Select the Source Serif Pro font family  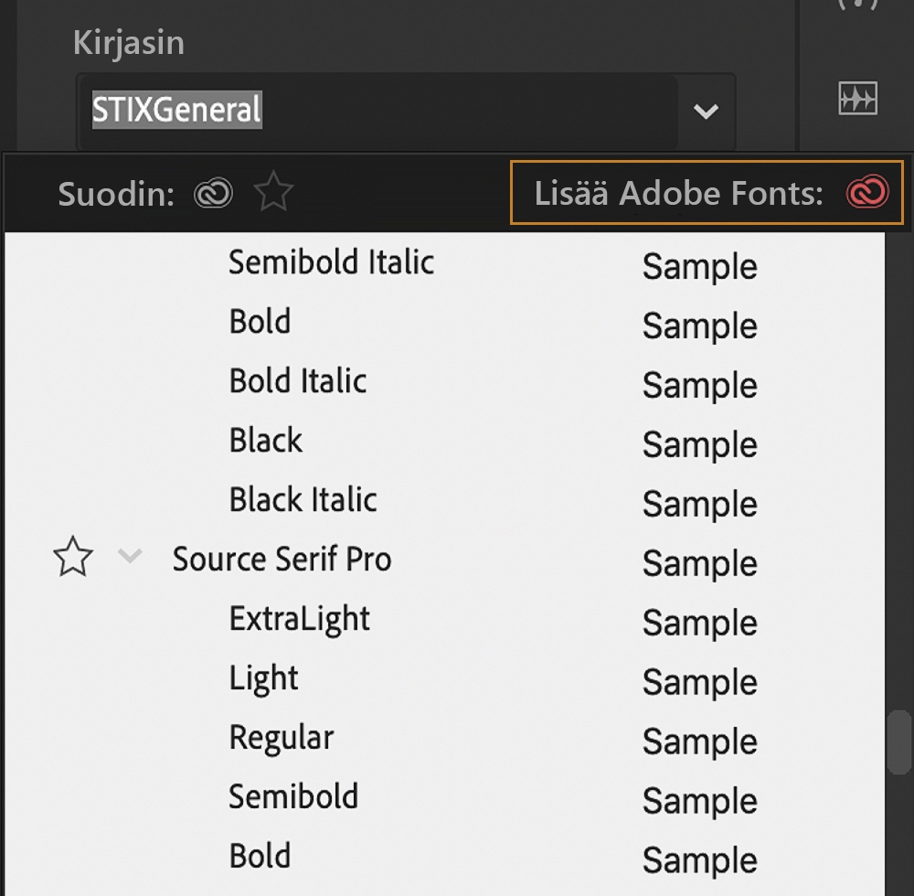click(x=281, y=559)
